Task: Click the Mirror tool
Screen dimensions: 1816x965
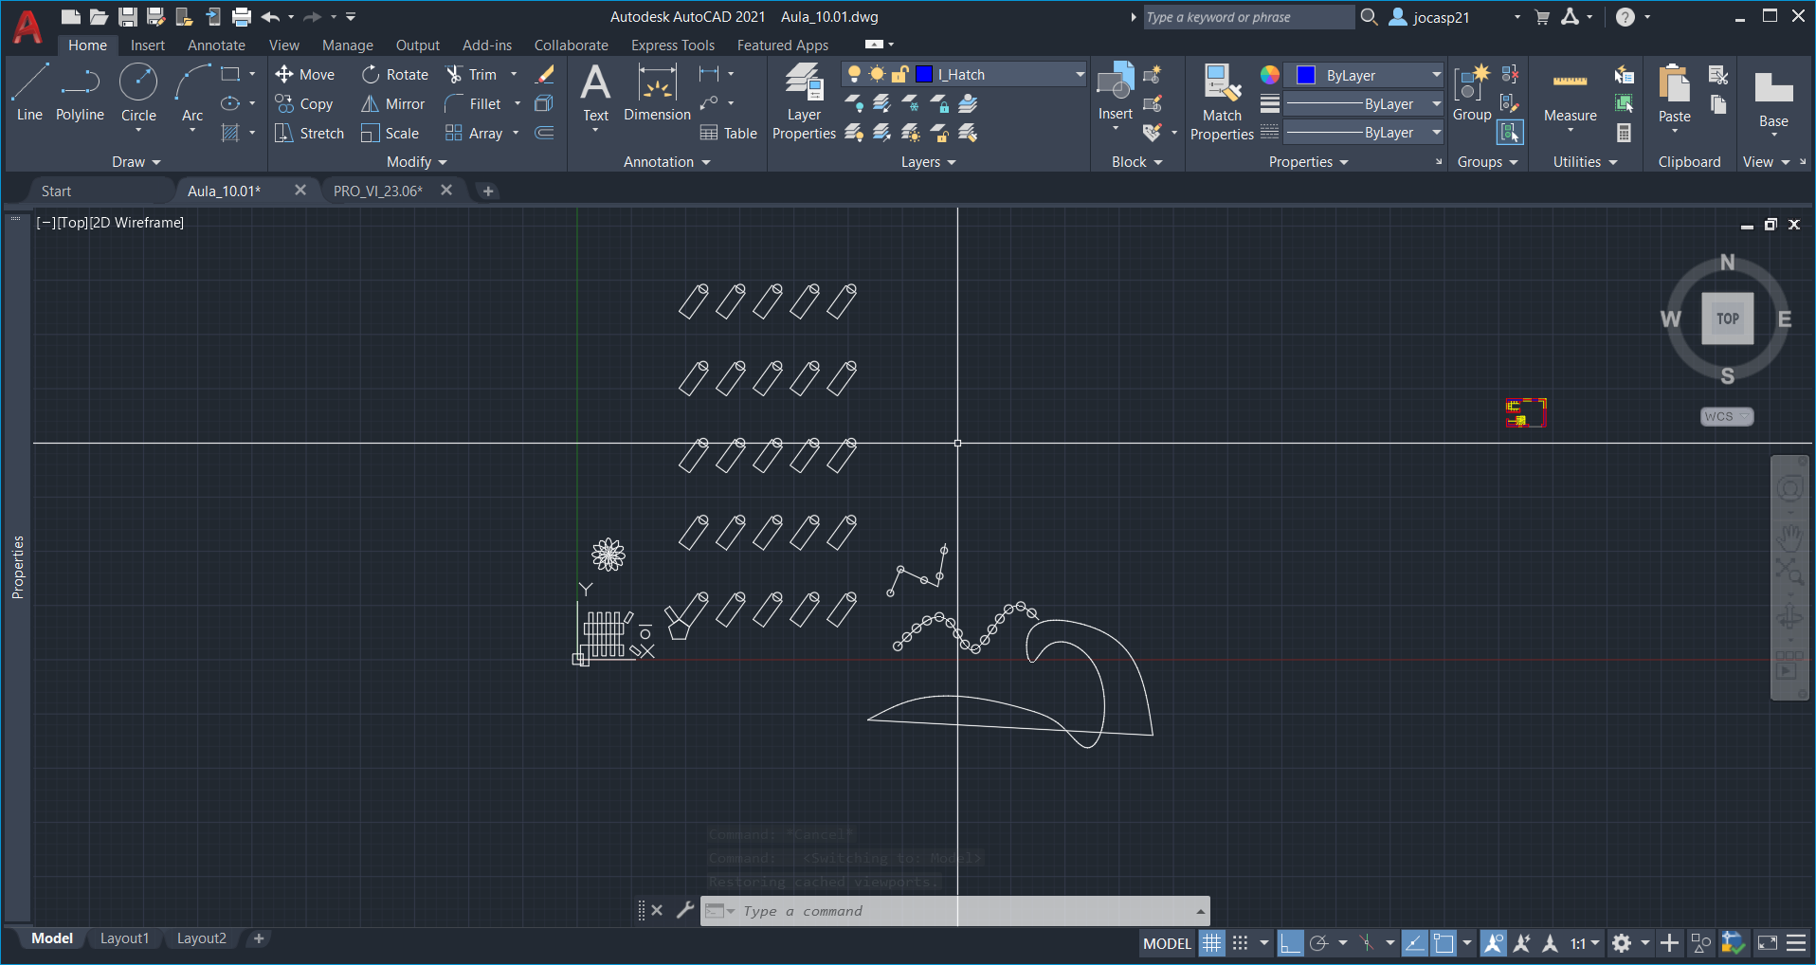Action: pyautogui.click(x=392, y=104)
